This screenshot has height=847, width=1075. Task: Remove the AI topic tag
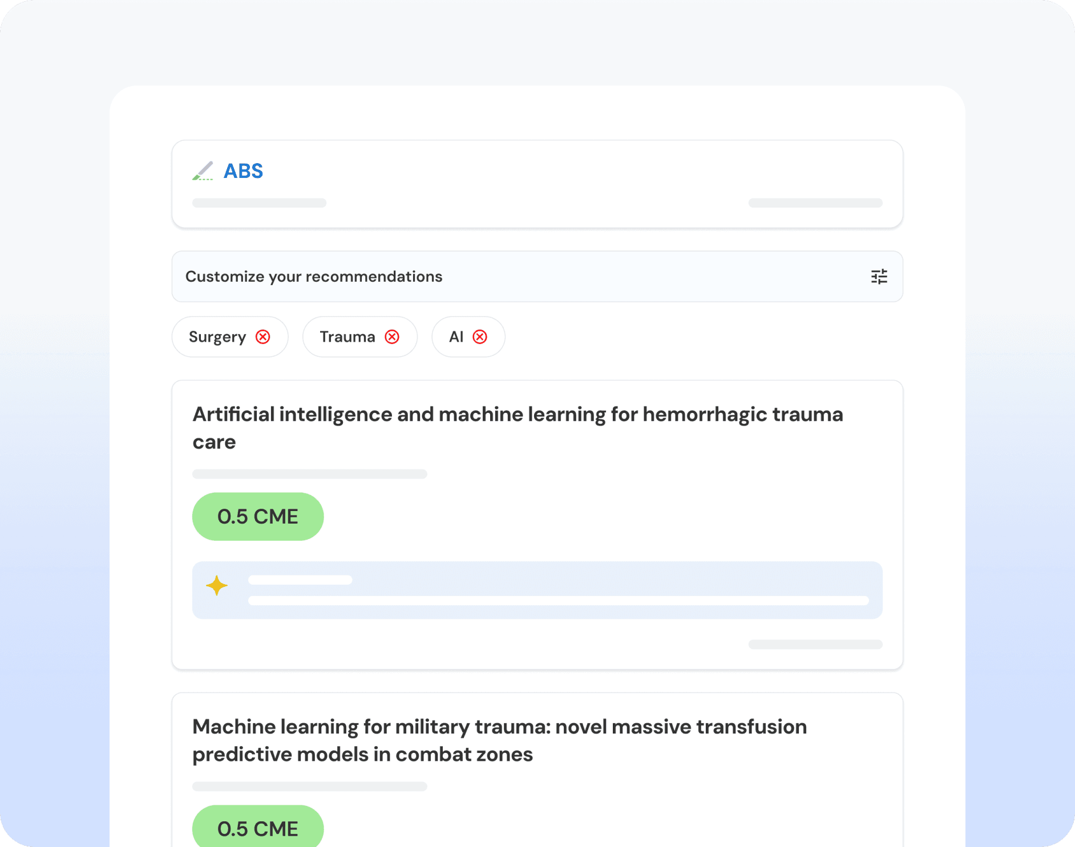click(480, 337)
